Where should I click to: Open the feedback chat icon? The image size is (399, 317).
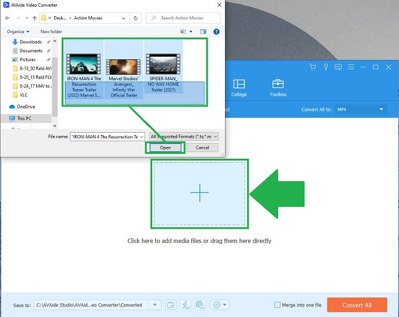coord(338,67)
